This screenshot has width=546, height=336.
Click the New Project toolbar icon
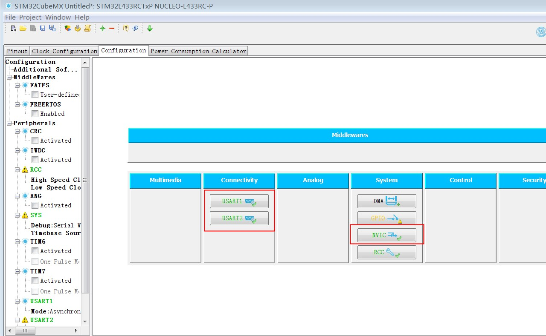pos(14,29)
